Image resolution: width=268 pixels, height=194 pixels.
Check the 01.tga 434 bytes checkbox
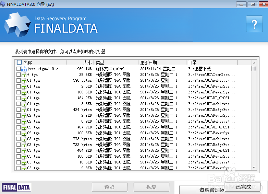click(x=19, y=110)
